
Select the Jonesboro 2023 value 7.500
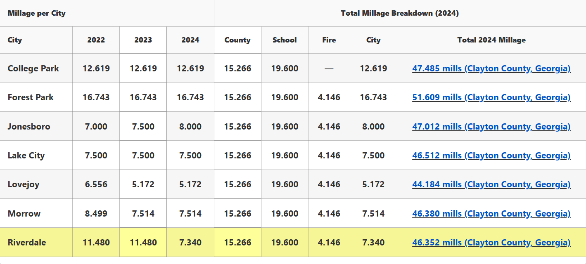(143, 127)
